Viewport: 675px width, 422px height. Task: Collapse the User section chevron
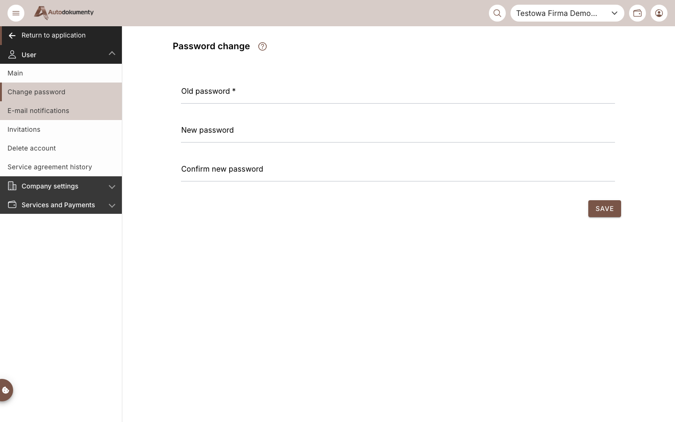click(112, 53)
